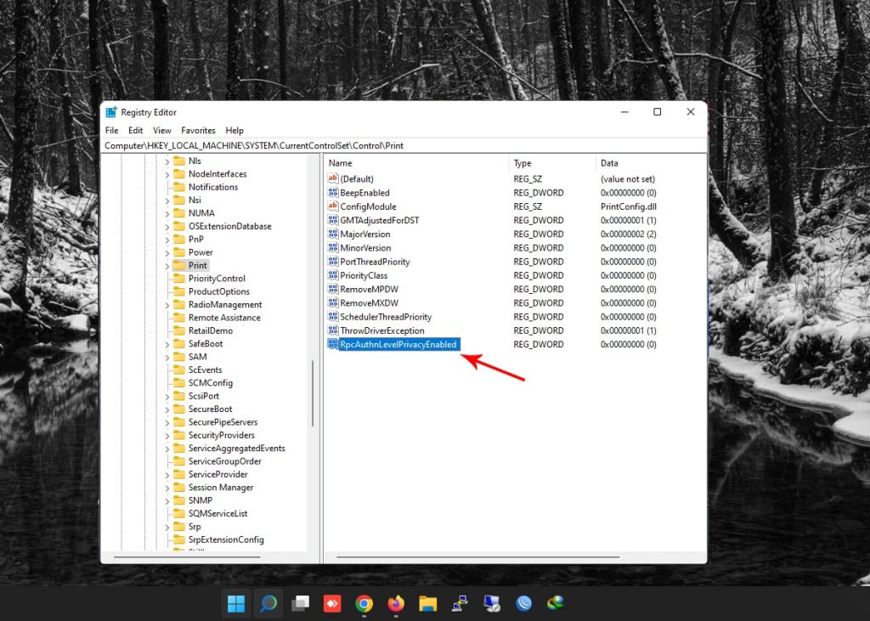Open Firefox from the taskbar

coord(396,604)
